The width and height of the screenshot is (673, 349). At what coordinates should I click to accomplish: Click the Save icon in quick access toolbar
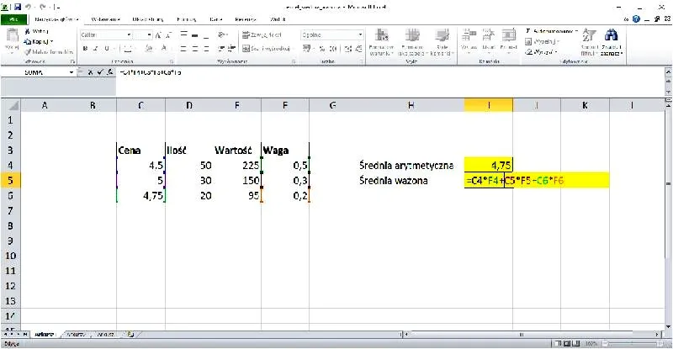pyautogui.click(x=18, y=7)
